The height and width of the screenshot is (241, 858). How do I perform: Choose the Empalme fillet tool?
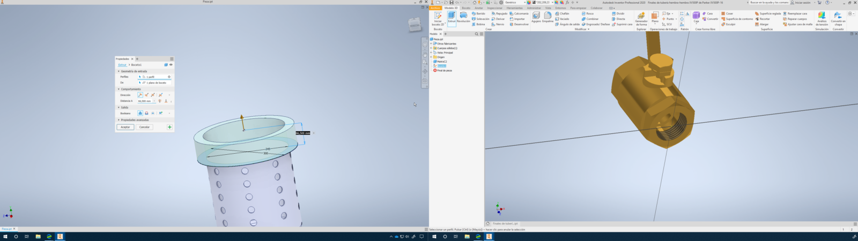(548, 18)
